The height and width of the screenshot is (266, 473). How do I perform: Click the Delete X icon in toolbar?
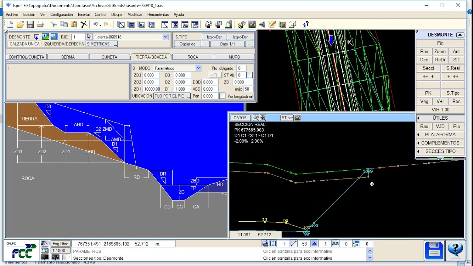click(x=84, y=24)
